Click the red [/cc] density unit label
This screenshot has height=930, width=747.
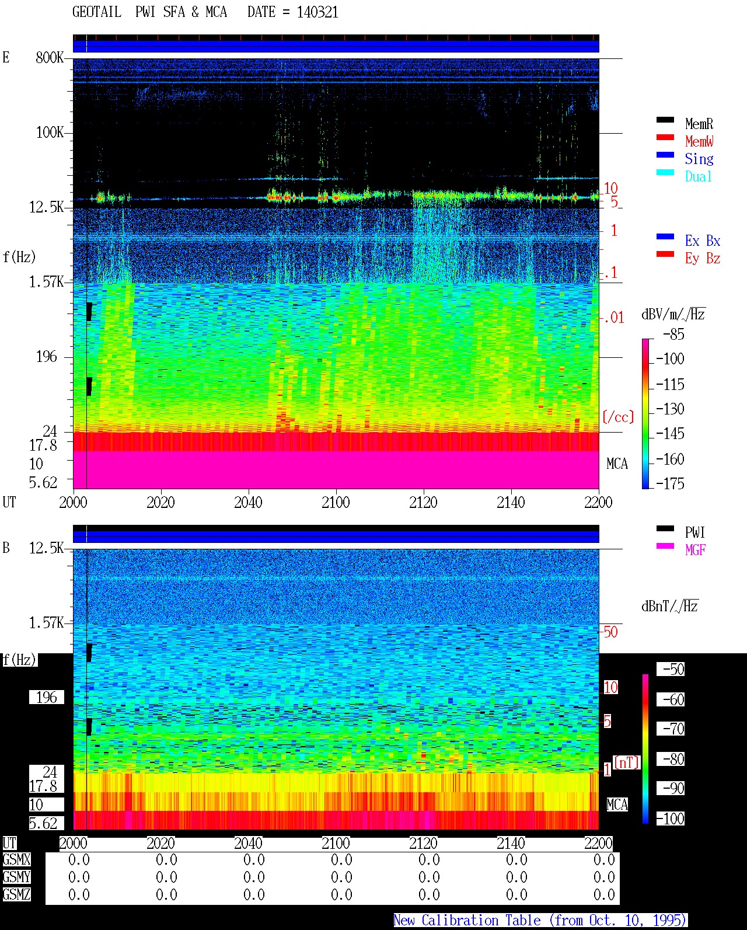618,417
